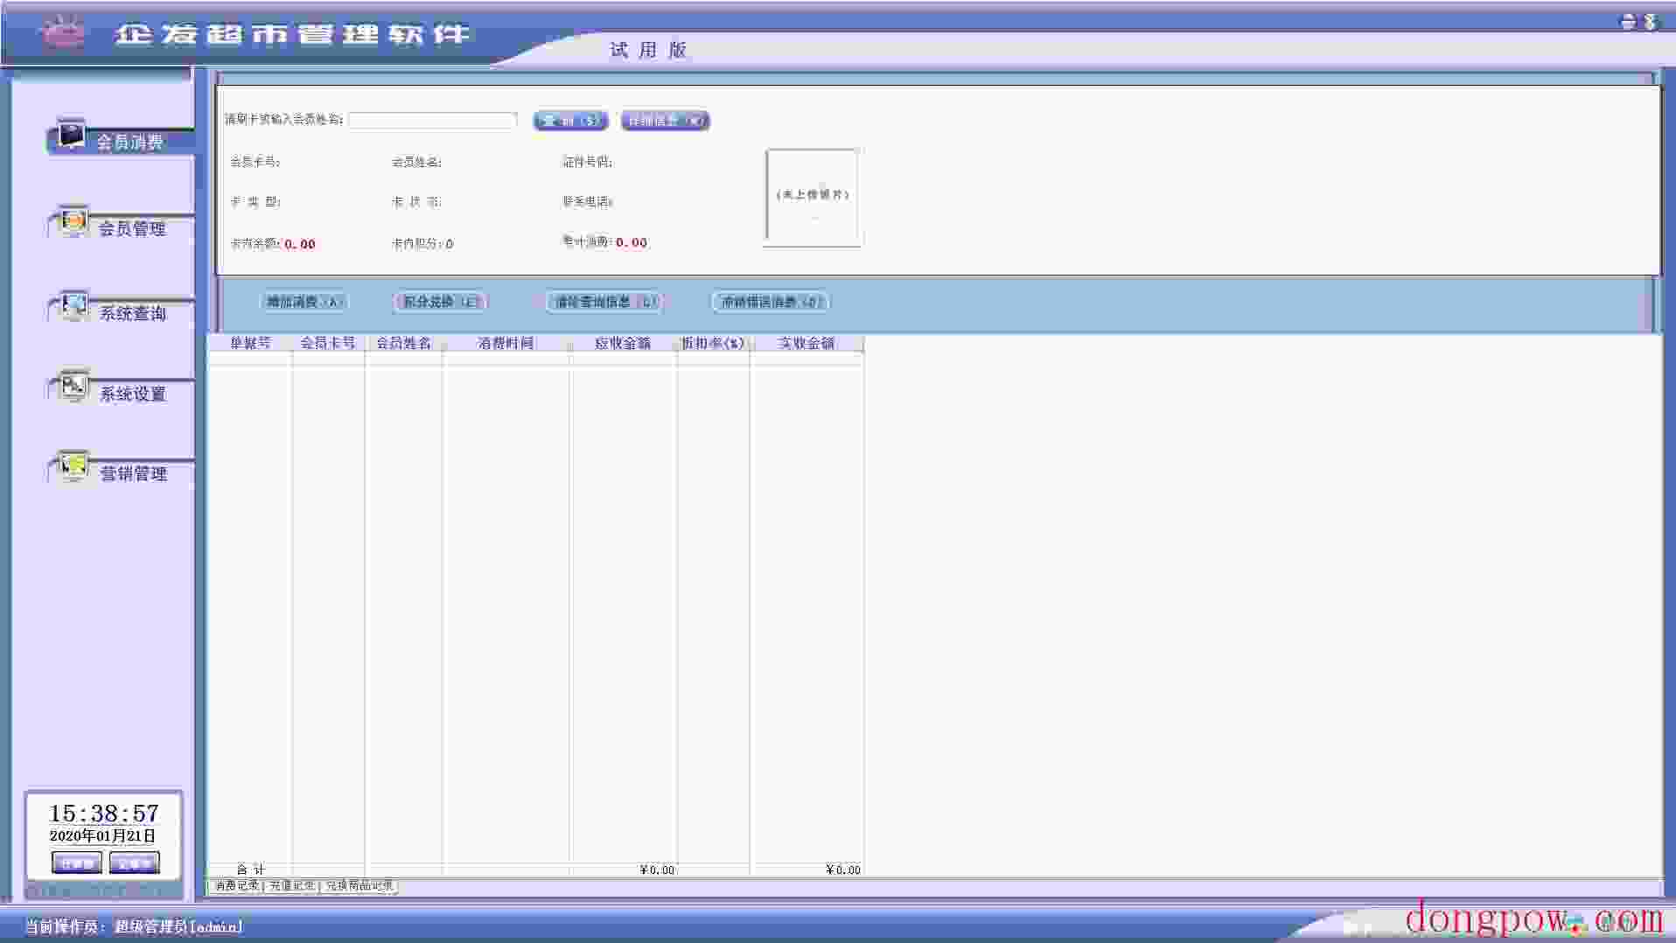Screen dimensions: 1676x943
Task: Click the 增加消费 (A) button
Action: 304,302
